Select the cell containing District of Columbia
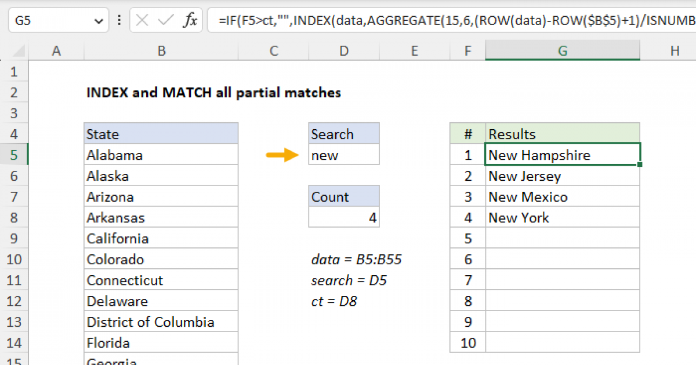The image size is (696, 365). coord(161,322)
